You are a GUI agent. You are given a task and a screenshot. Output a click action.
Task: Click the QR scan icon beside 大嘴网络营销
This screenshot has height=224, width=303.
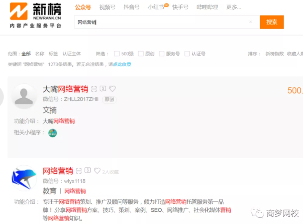click(94, 89)
